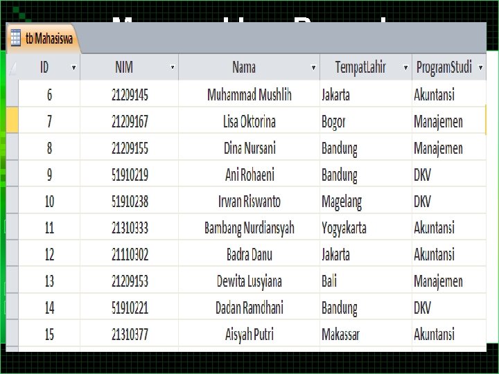Click the Yogyakarta birthplace cell
The width and height of the screenshot is (499, 374).
point(366,228)
